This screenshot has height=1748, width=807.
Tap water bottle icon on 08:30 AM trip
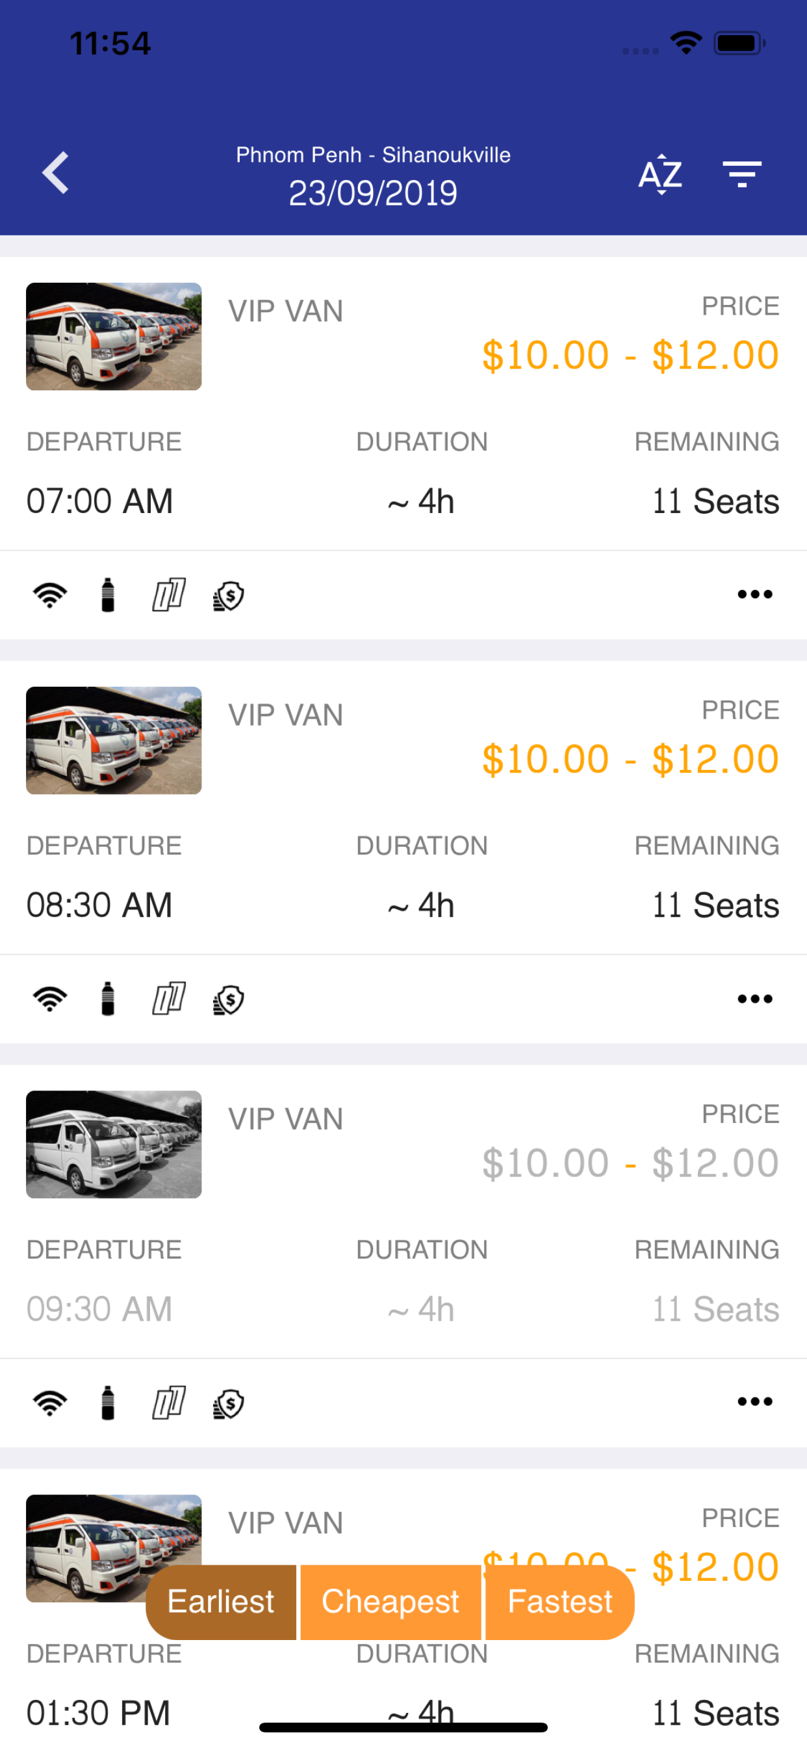pos(108,999)
